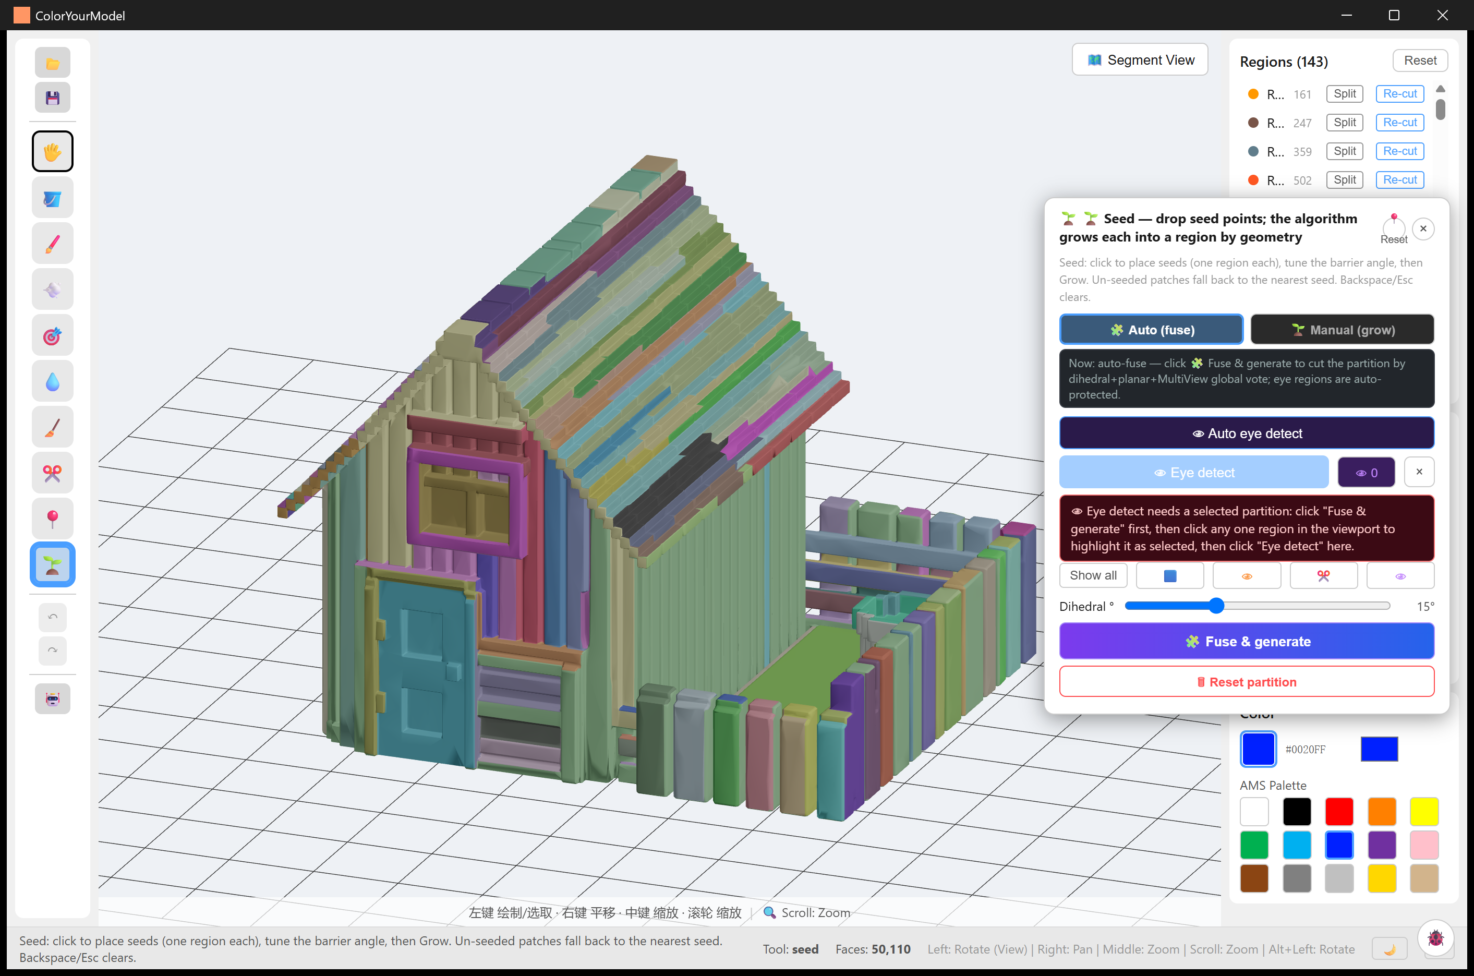The height and width of the screenshot is (976, 1474).
Task: Switch to Auto (fuse) mode
Action: click(1151, 330)
